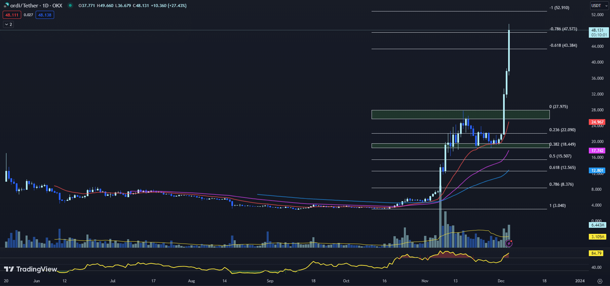610x286 pixels.
Task: Open the purple lightning bolt event icon
Action: pos(509,243)
